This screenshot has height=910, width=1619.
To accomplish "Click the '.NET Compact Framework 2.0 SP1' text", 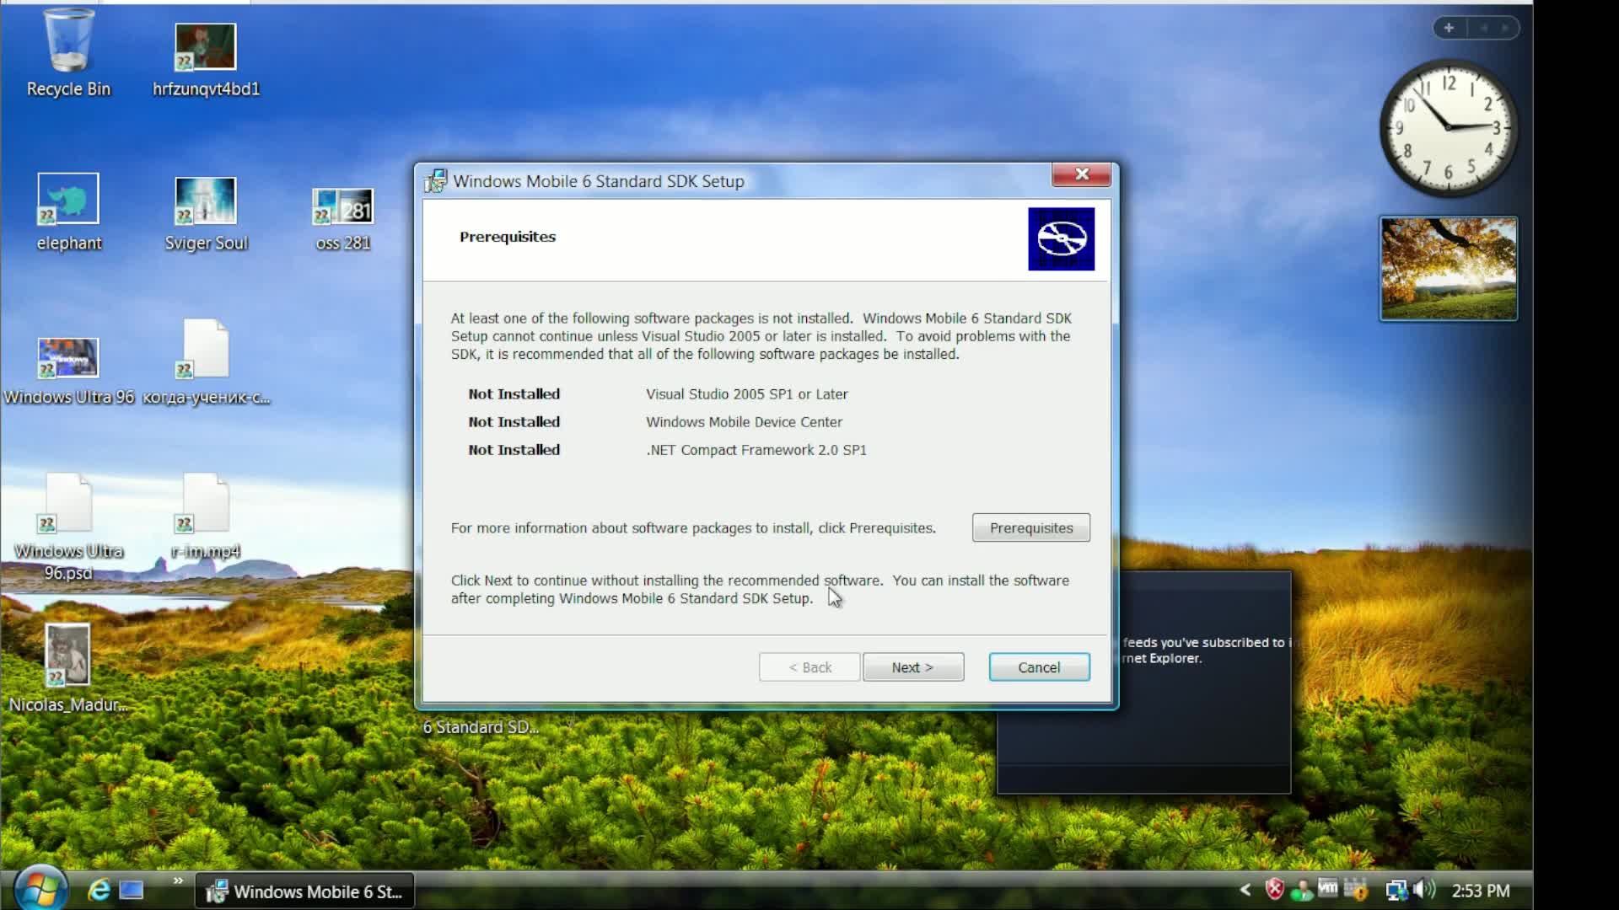I will (x=756, y=450).
